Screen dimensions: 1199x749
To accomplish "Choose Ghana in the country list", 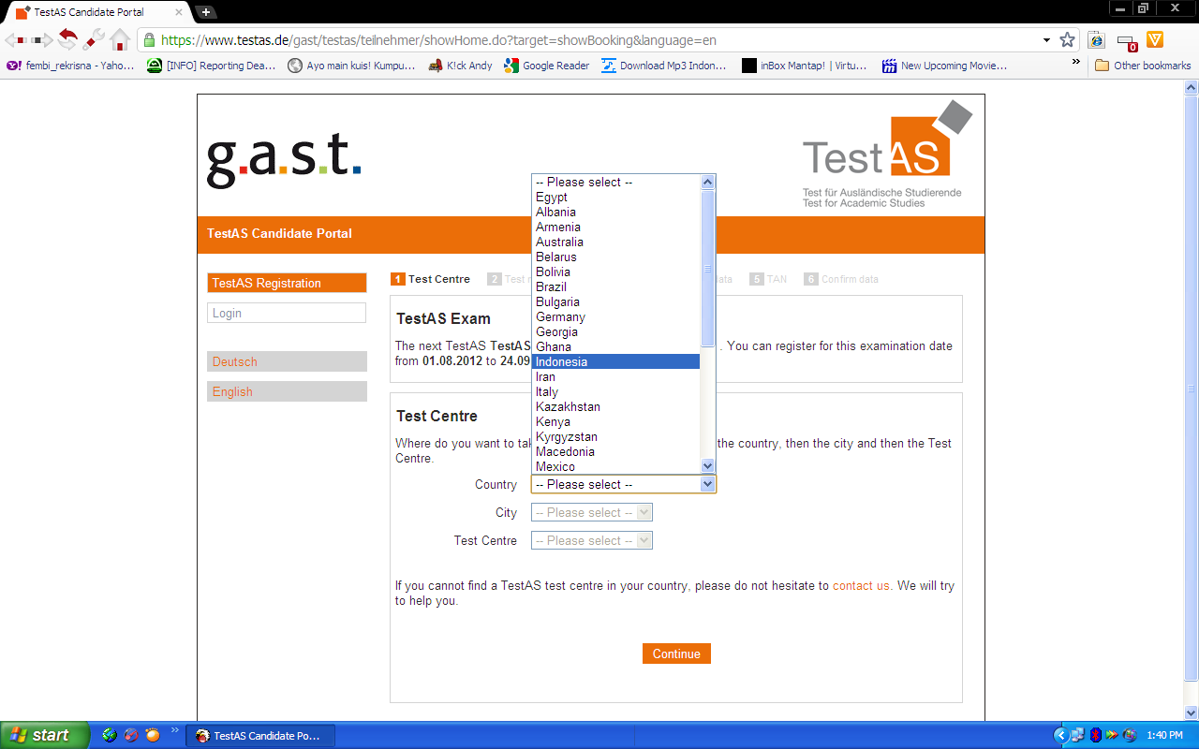I will [615, 346].
